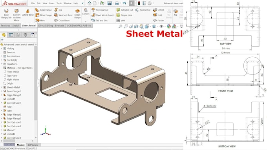
Task: Select the Flatten tool
Action: point(159,20)
